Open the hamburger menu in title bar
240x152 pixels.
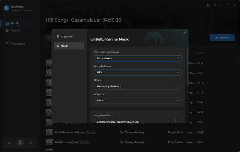click(x=215, y=5)
